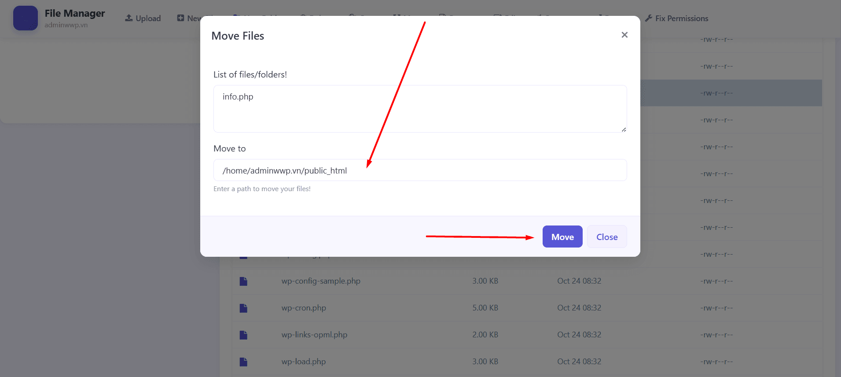
Task: Select the wp-links-opml.php file name
Action: pos(314,335)
